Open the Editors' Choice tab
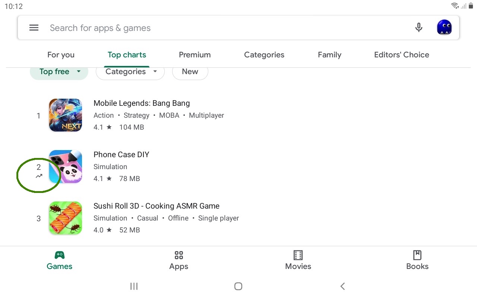Screen dimensions: 477x298 401,55
